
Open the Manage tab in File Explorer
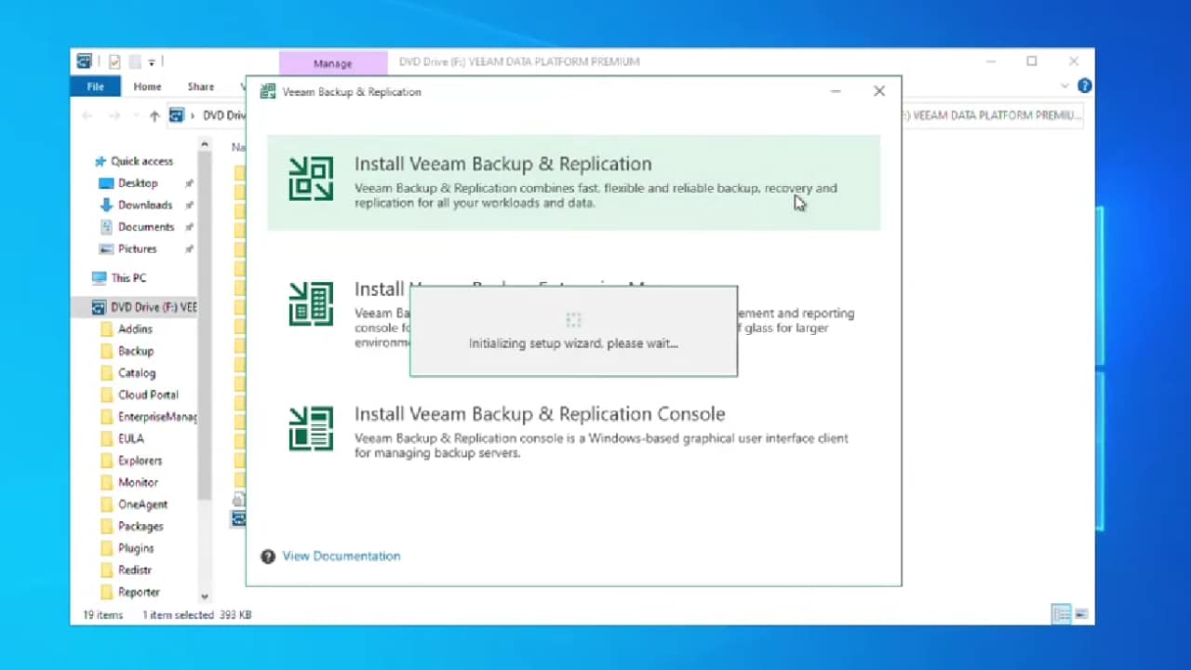[x=333, y=63]
